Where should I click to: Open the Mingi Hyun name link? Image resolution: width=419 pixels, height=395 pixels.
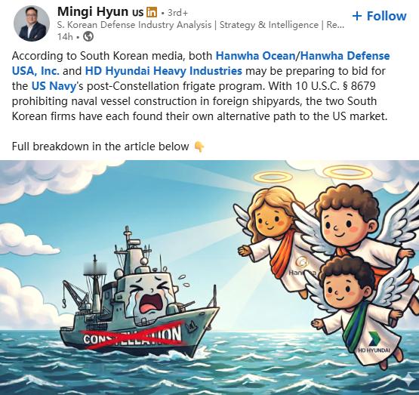(93, 12)
